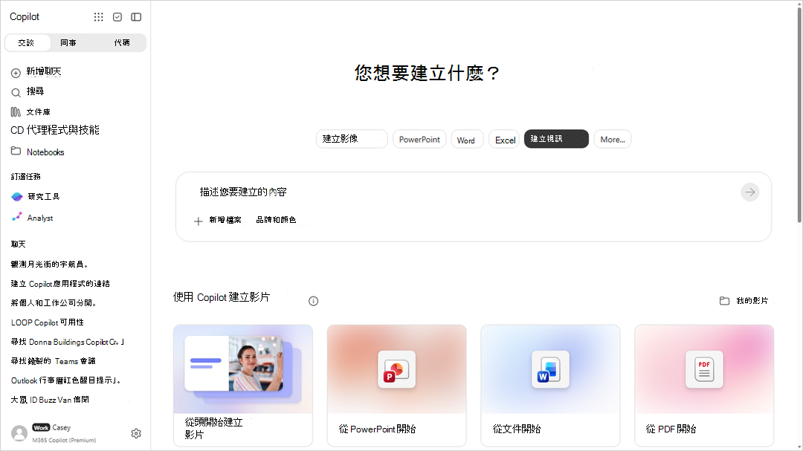Click the PDF icon on the card
This screenshot has height=451, width=803.
coord(704,369)
